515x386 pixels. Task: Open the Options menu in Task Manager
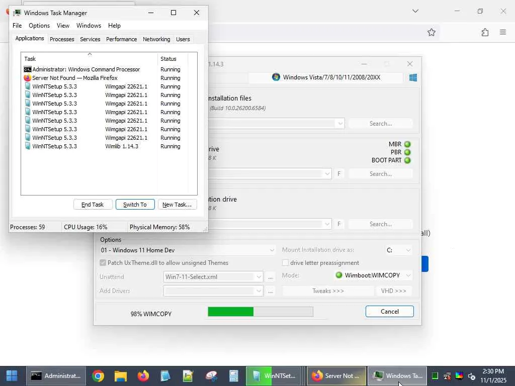click(39, 26)
